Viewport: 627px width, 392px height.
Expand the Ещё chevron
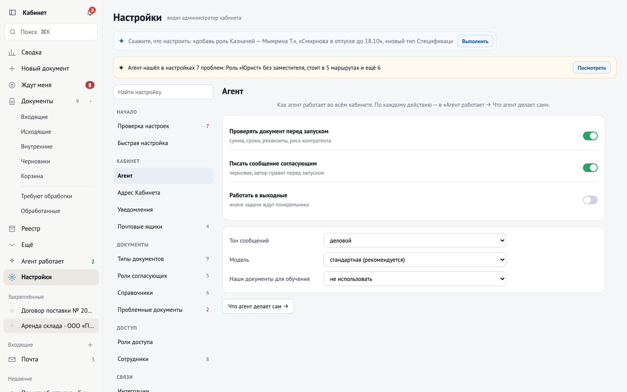point(12,245)
